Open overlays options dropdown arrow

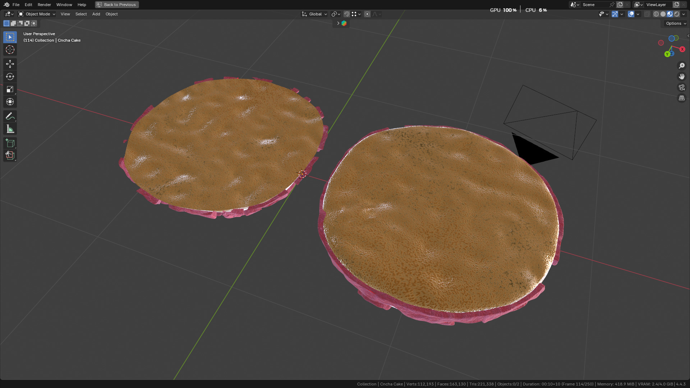[x=638, y=14]
